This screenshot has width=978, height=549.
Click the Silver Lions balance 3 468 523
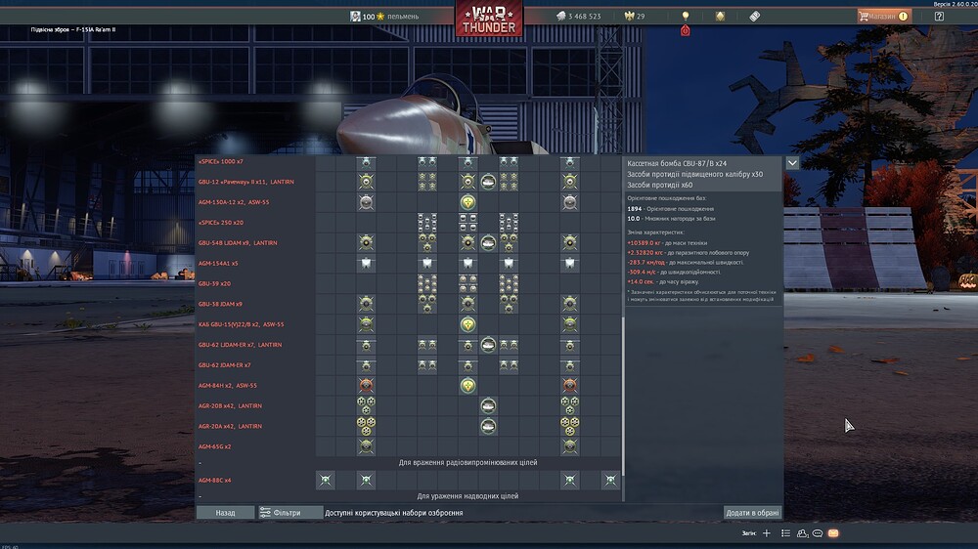(x=578, y=17)
